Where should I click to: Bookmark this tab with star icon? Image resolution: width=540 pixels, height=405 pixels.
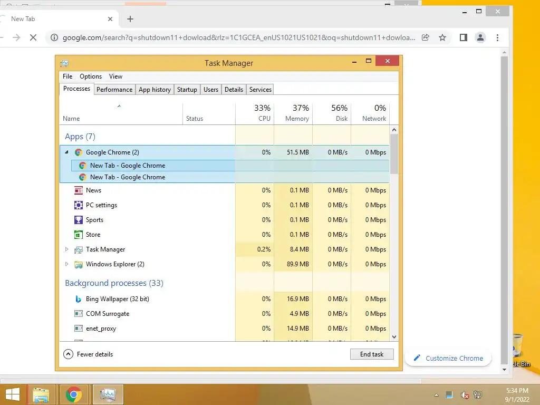(442, 37)
